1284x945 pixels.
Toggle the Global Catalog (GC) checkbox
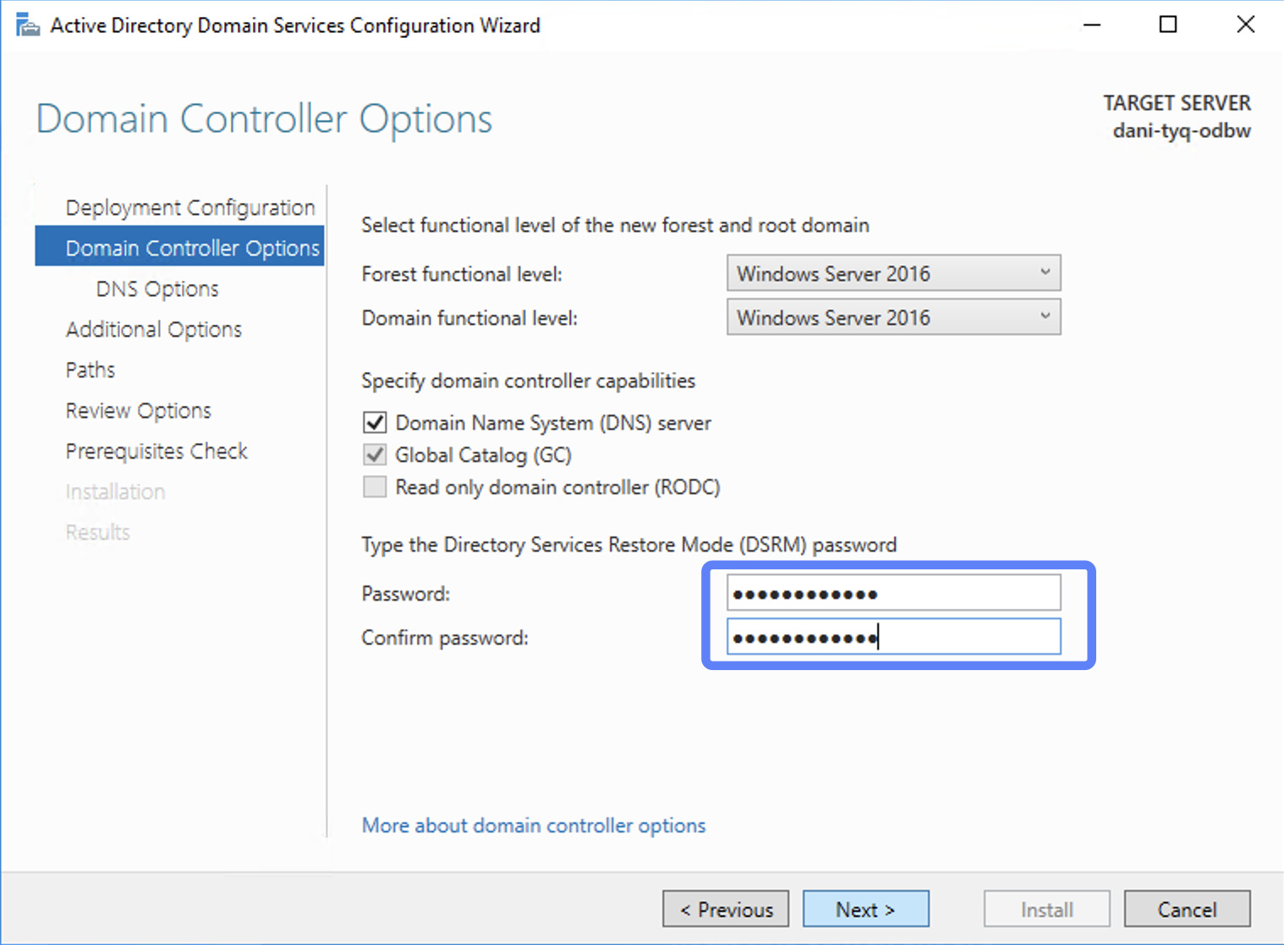(x=375, y=454)
